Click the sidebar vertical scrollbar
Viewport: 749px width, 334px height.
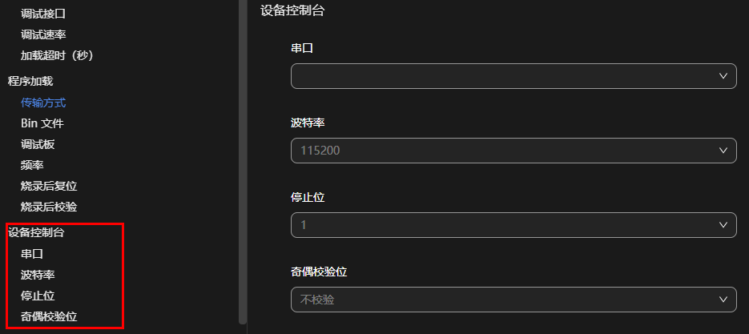[243, 160]
